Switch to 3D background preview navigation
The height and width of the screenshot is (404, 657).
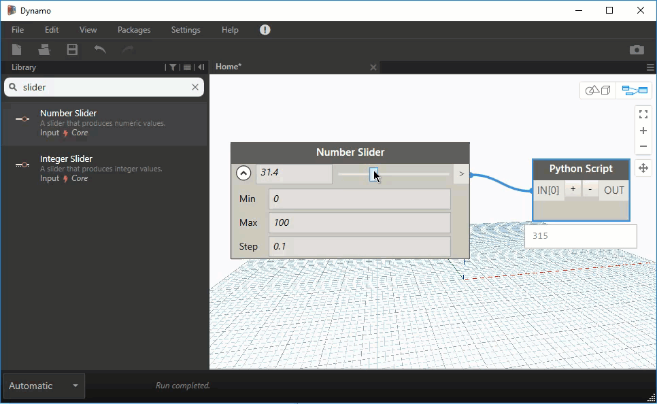(599, 90)
